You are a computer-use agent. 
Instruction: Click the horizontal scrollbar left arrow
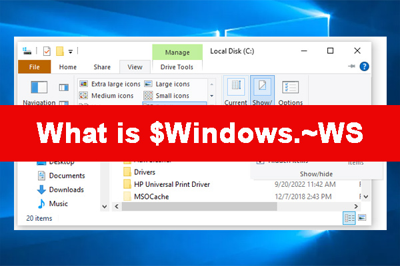point(117,206)
